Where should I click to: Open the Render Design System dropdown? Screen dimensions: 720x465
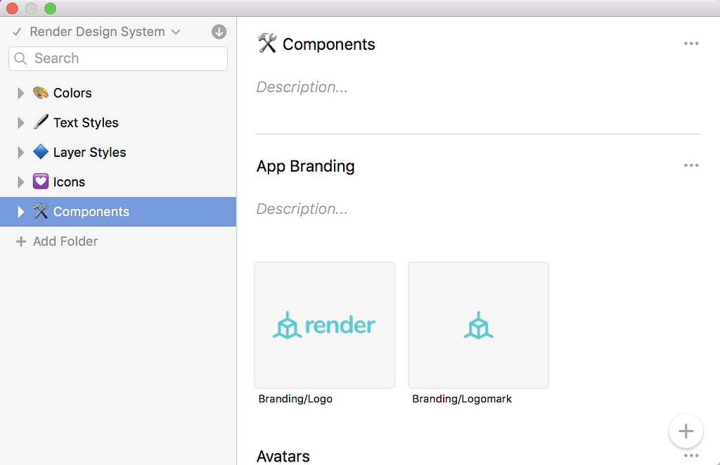pos(105,32)
